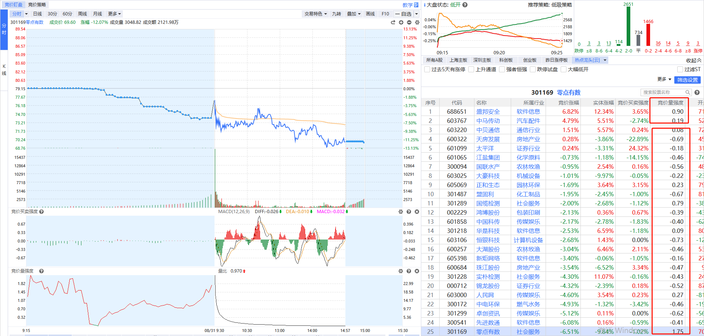Enable 过去5天有涨停 filter checkbox
The height and width of the screenshot is (336, 704).
(x=427, y=69)
